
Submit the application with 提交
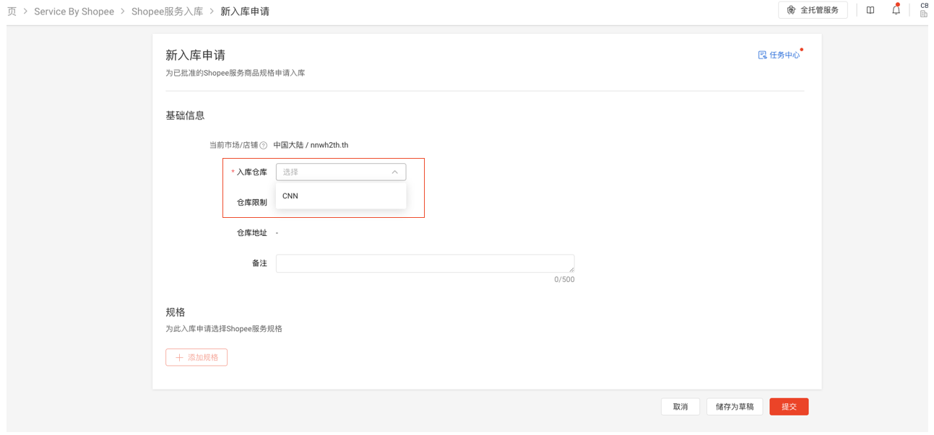(x=789, y=407)
